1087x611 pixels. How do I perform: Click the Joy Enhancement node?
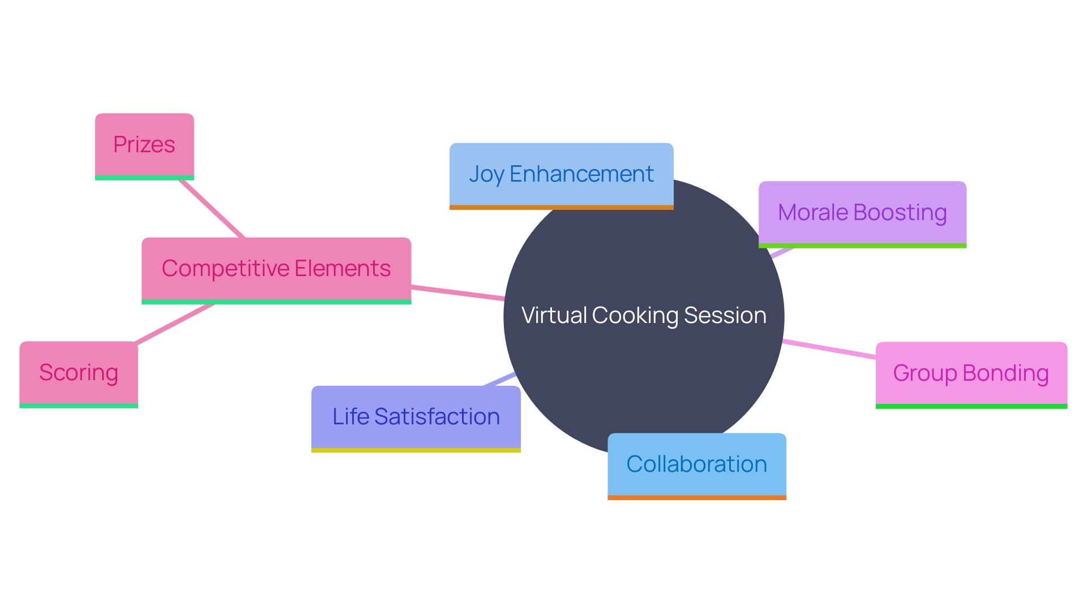click(x=557, y=173)
